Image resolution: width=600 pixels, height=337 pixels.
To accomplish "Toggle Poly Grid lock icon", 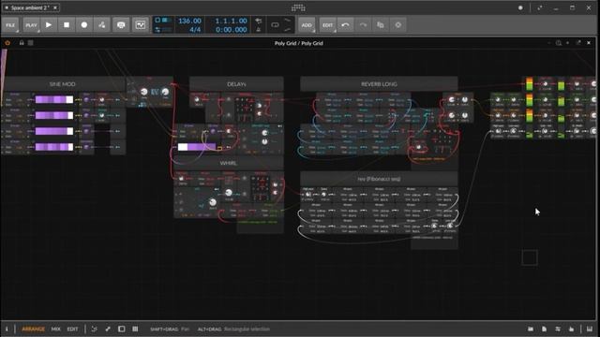I will click(x=22, y=43).
